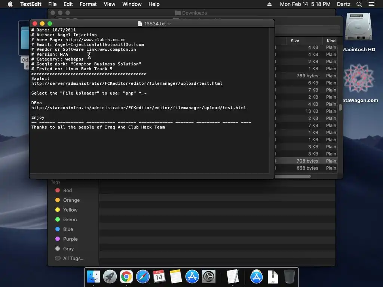The width and height of the screenshot is (383, 287).
Task: Open Google Chrome from the Dock
Action: (126, 277)
